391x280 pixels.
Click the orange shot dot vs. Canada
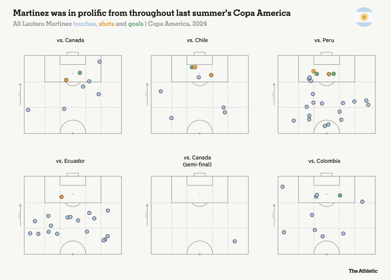coord(66,80)
